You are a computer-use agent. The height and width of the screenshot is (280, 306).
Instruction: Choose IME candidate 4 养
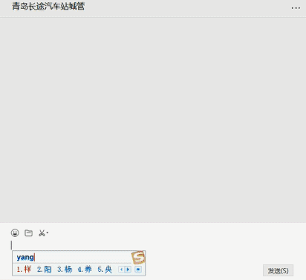click(85, 269)
